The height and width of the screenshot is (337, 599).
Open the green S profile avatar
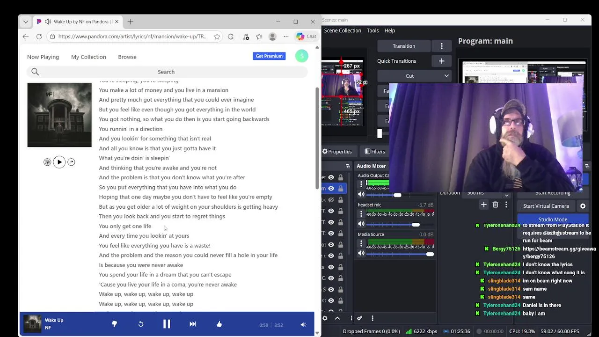pos(302,56)
